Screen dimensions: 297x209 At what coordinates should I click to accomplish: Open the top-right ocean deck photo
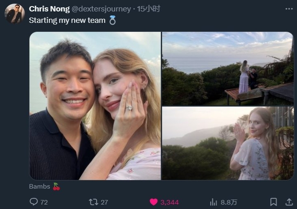coord(227,69)
